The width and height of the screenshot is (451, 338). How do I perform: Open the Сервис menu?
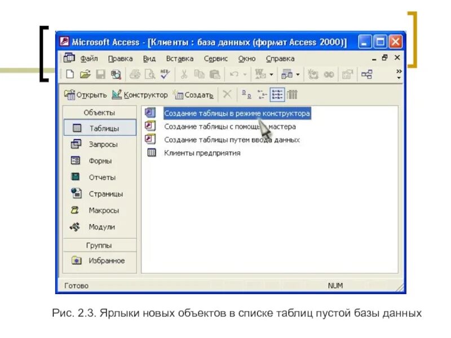pyautogui.click(x=217, y=58)
